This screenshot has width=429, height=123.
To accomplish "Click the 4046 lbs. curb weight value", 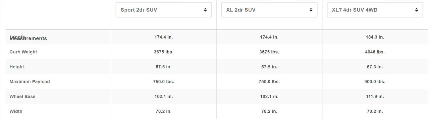I will tap(375, 52).
